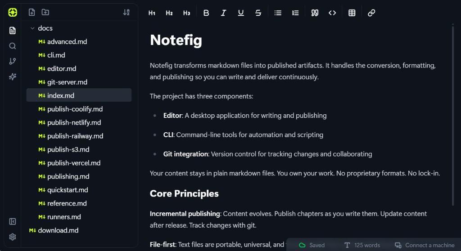Insert a code block
This screenshot has width=461, height=251.
point(332,13)
